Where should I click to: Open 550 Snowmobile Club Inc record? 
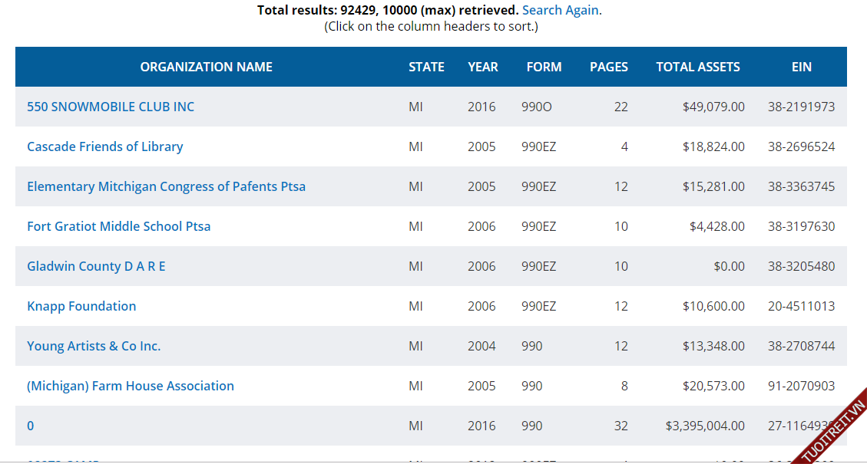(111, 107)
